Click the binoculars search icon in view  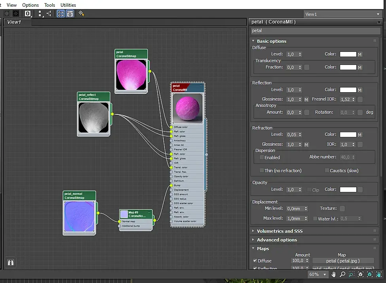pos(11,262)
